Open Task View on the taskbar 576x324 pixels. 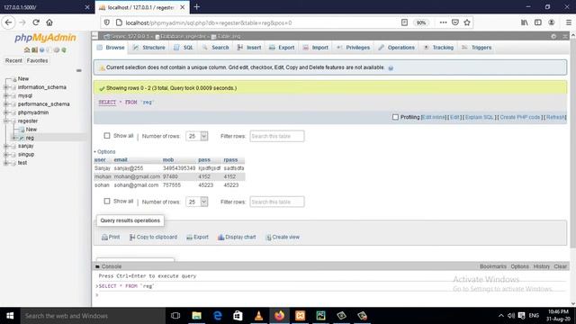(175, 316)
